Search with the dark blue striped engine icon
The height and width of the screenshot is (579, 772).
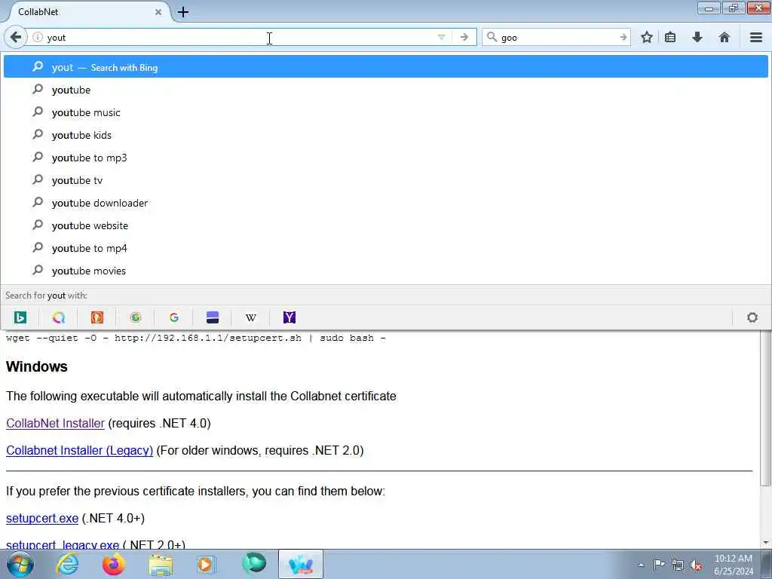click(x=212, y=317)
